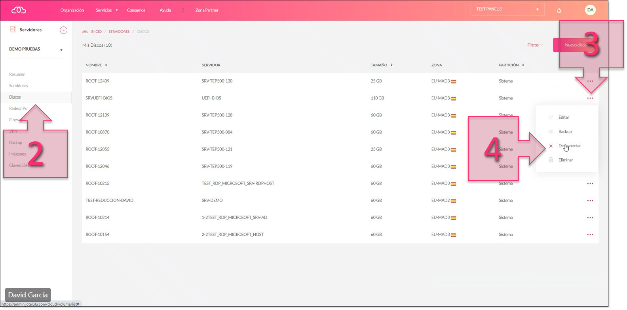Go to SERVIDORES breadcrumb link

tap(119, 32)
